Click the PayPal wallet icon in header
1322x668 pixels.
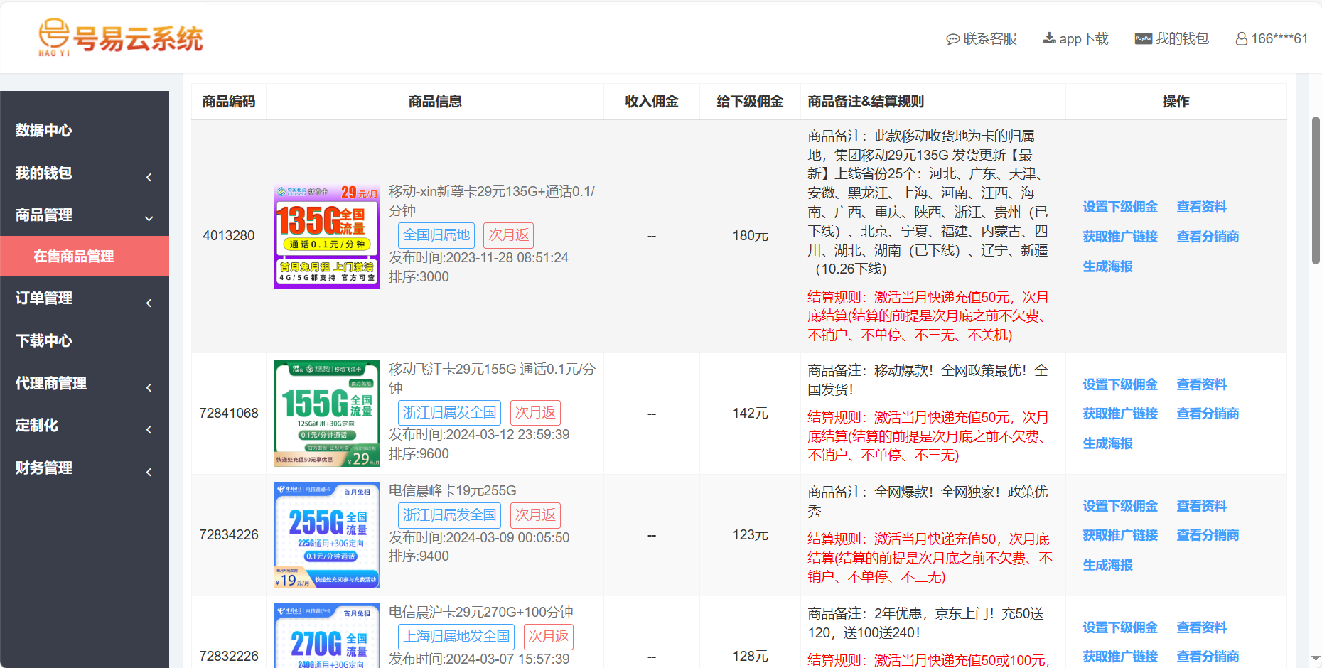click(1143, 38)
